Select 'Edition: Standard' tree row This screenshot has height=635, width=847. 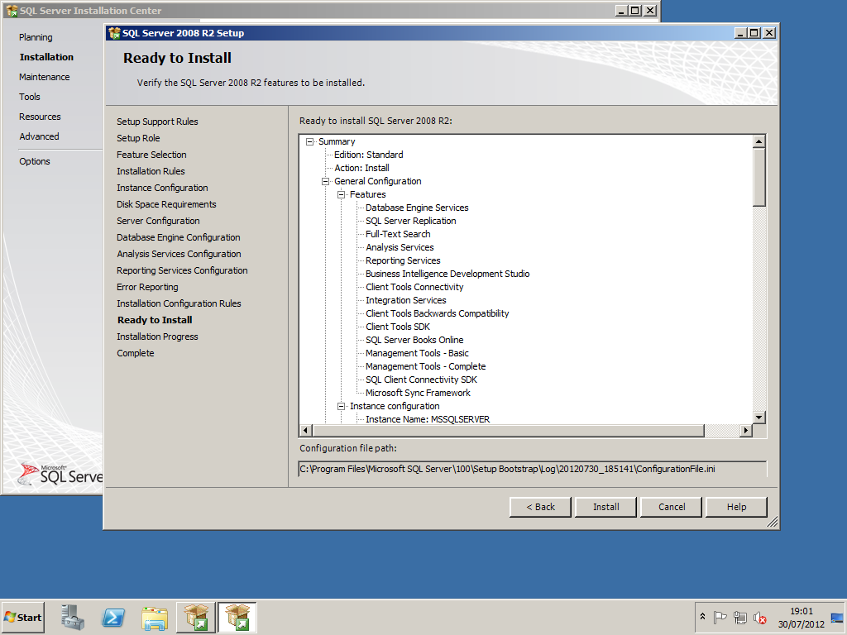(368, 155)
